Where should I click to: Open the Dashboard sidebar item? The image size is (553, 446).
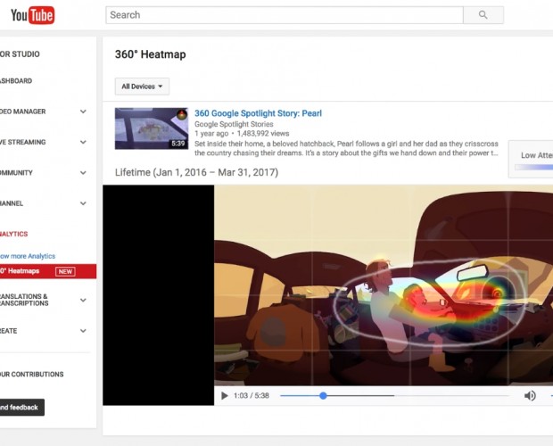pyautogui.click(x=16, y=81)
